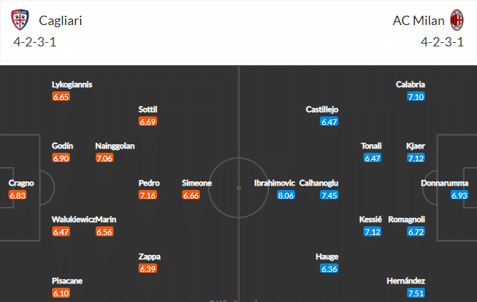Select player Hauge

(x=327, y=257)
